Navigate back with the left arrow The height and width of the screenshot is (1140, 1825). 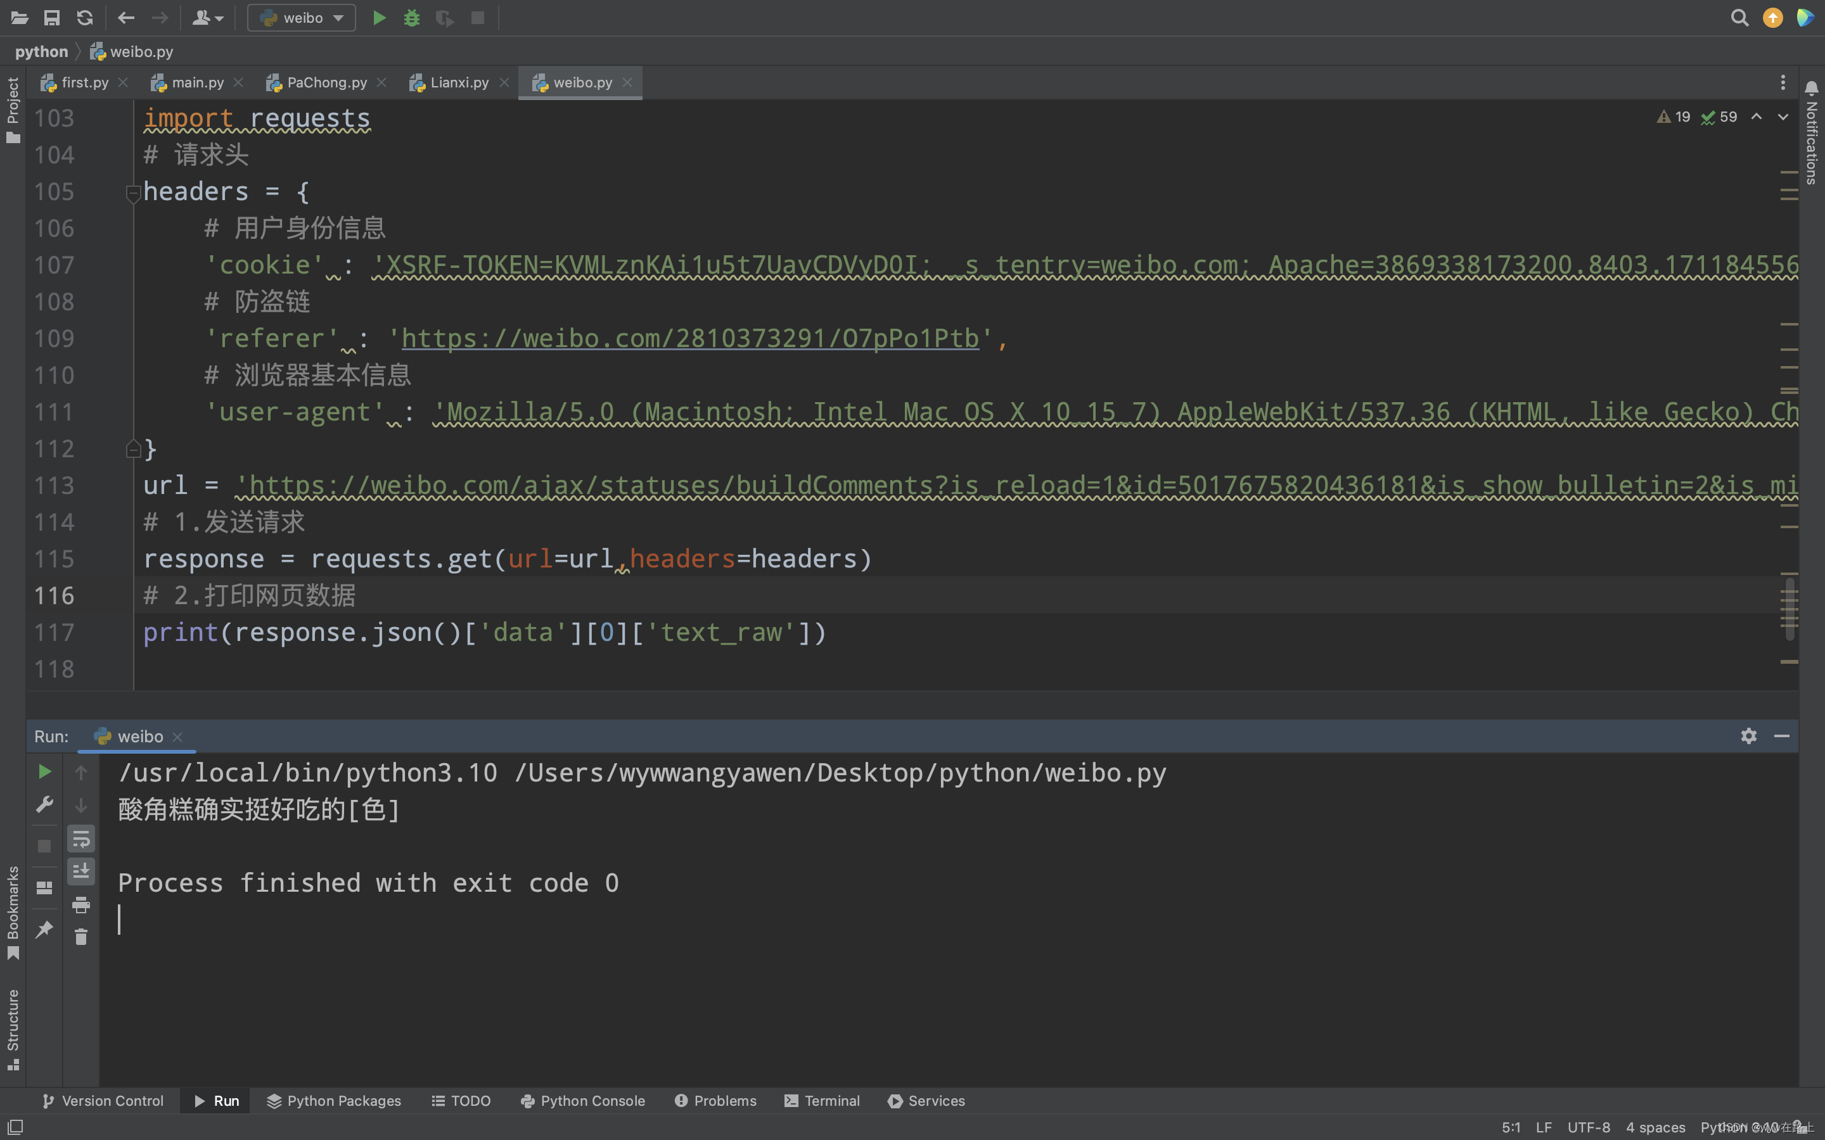[x=126, y=17]
